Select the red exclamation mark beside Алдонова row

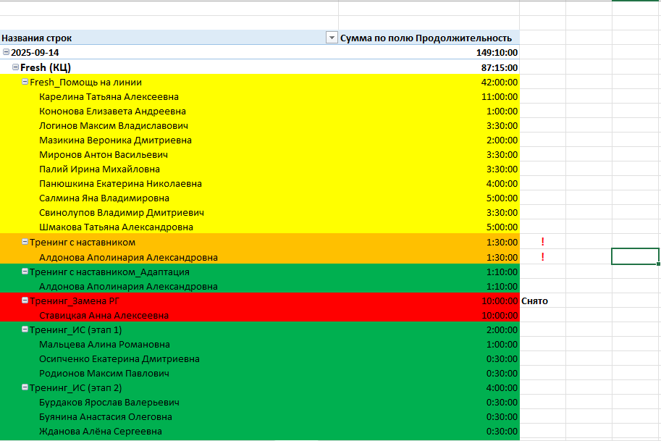(x=542, y=257)
